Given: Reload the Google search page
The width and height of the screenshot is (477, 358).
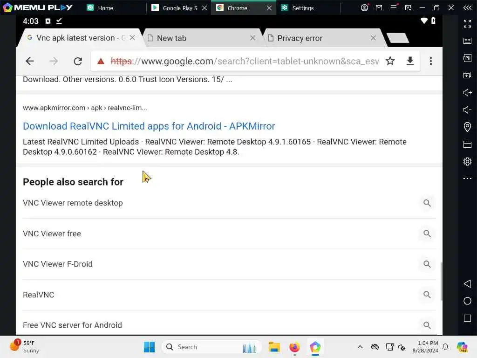Looking at the screenshot, I should [x=78, y=61].
